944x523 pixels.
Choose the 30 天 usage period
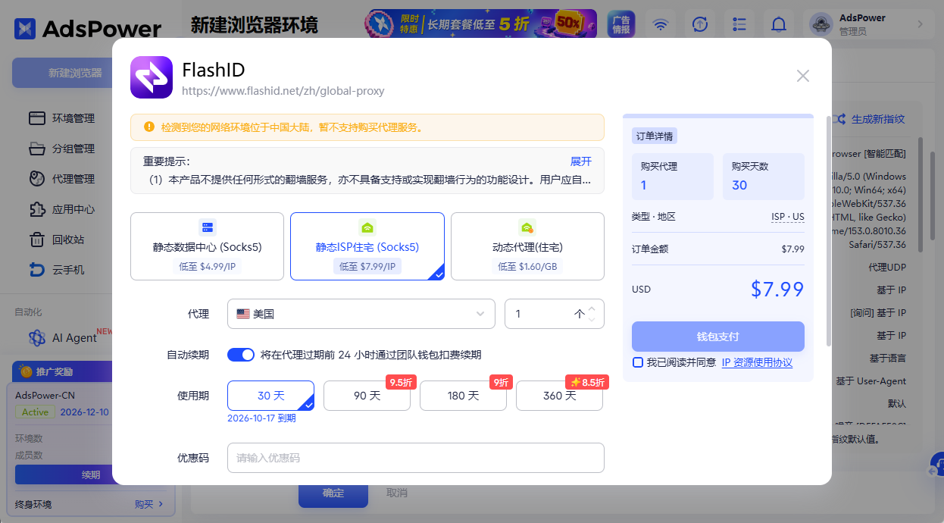(x=270, y=396)
